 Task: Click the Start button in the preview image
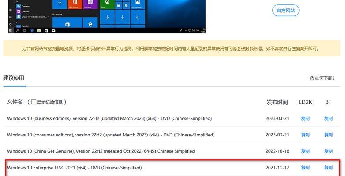point(11,30)
